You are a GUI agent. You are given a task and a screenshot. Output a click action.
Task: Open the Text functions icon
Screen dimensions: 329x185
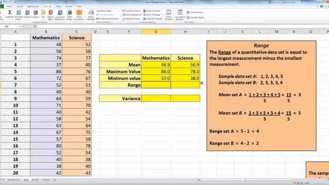43,12
